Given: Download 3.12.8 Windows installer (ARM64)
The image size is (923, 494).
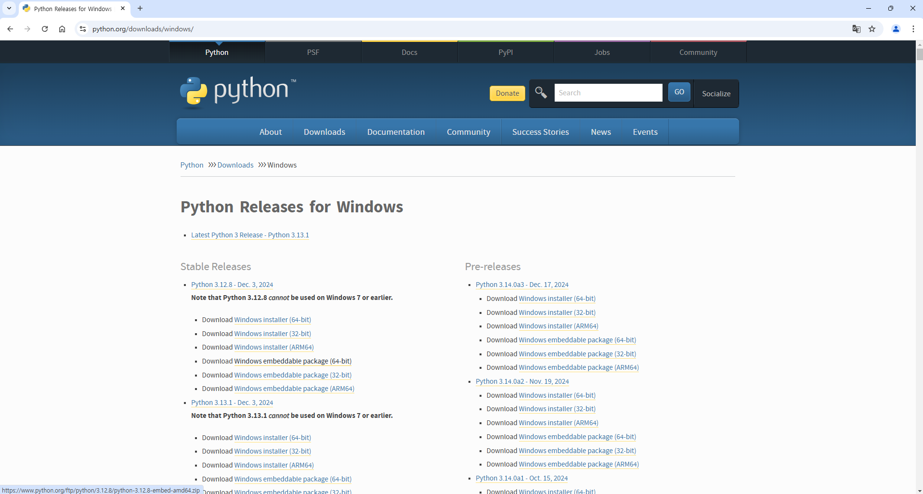Looking at the screenshot, I should 274,347.
